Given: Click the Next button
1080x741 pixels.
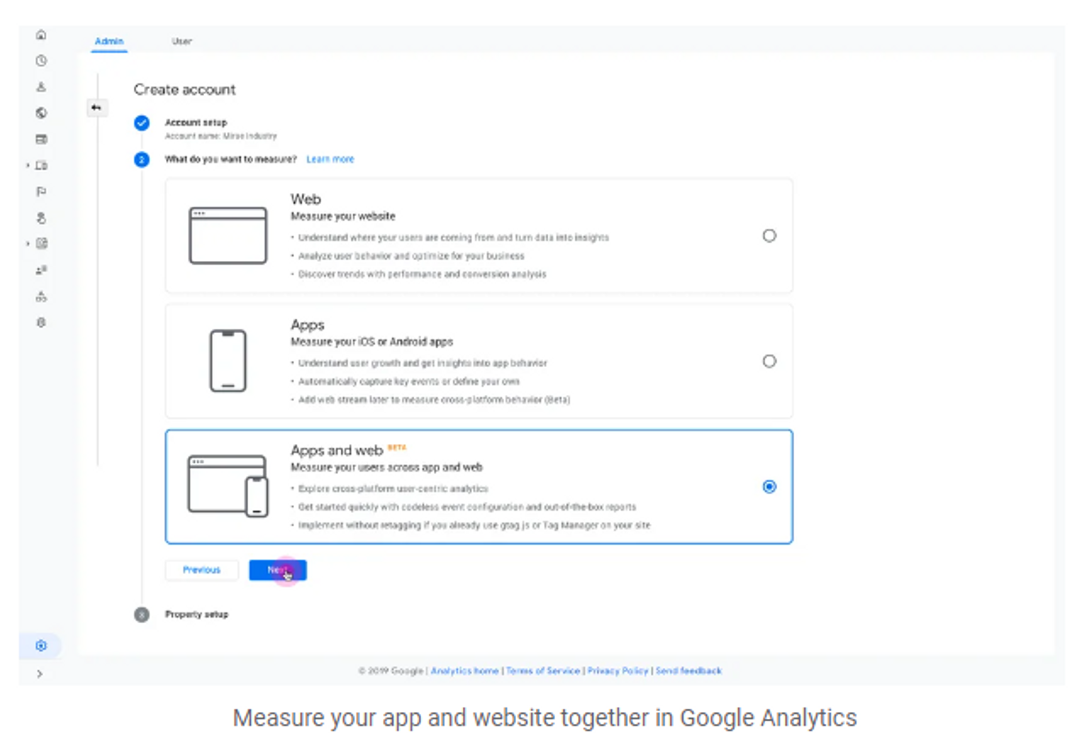Looking at the screenshot, I should pos(278,570).
